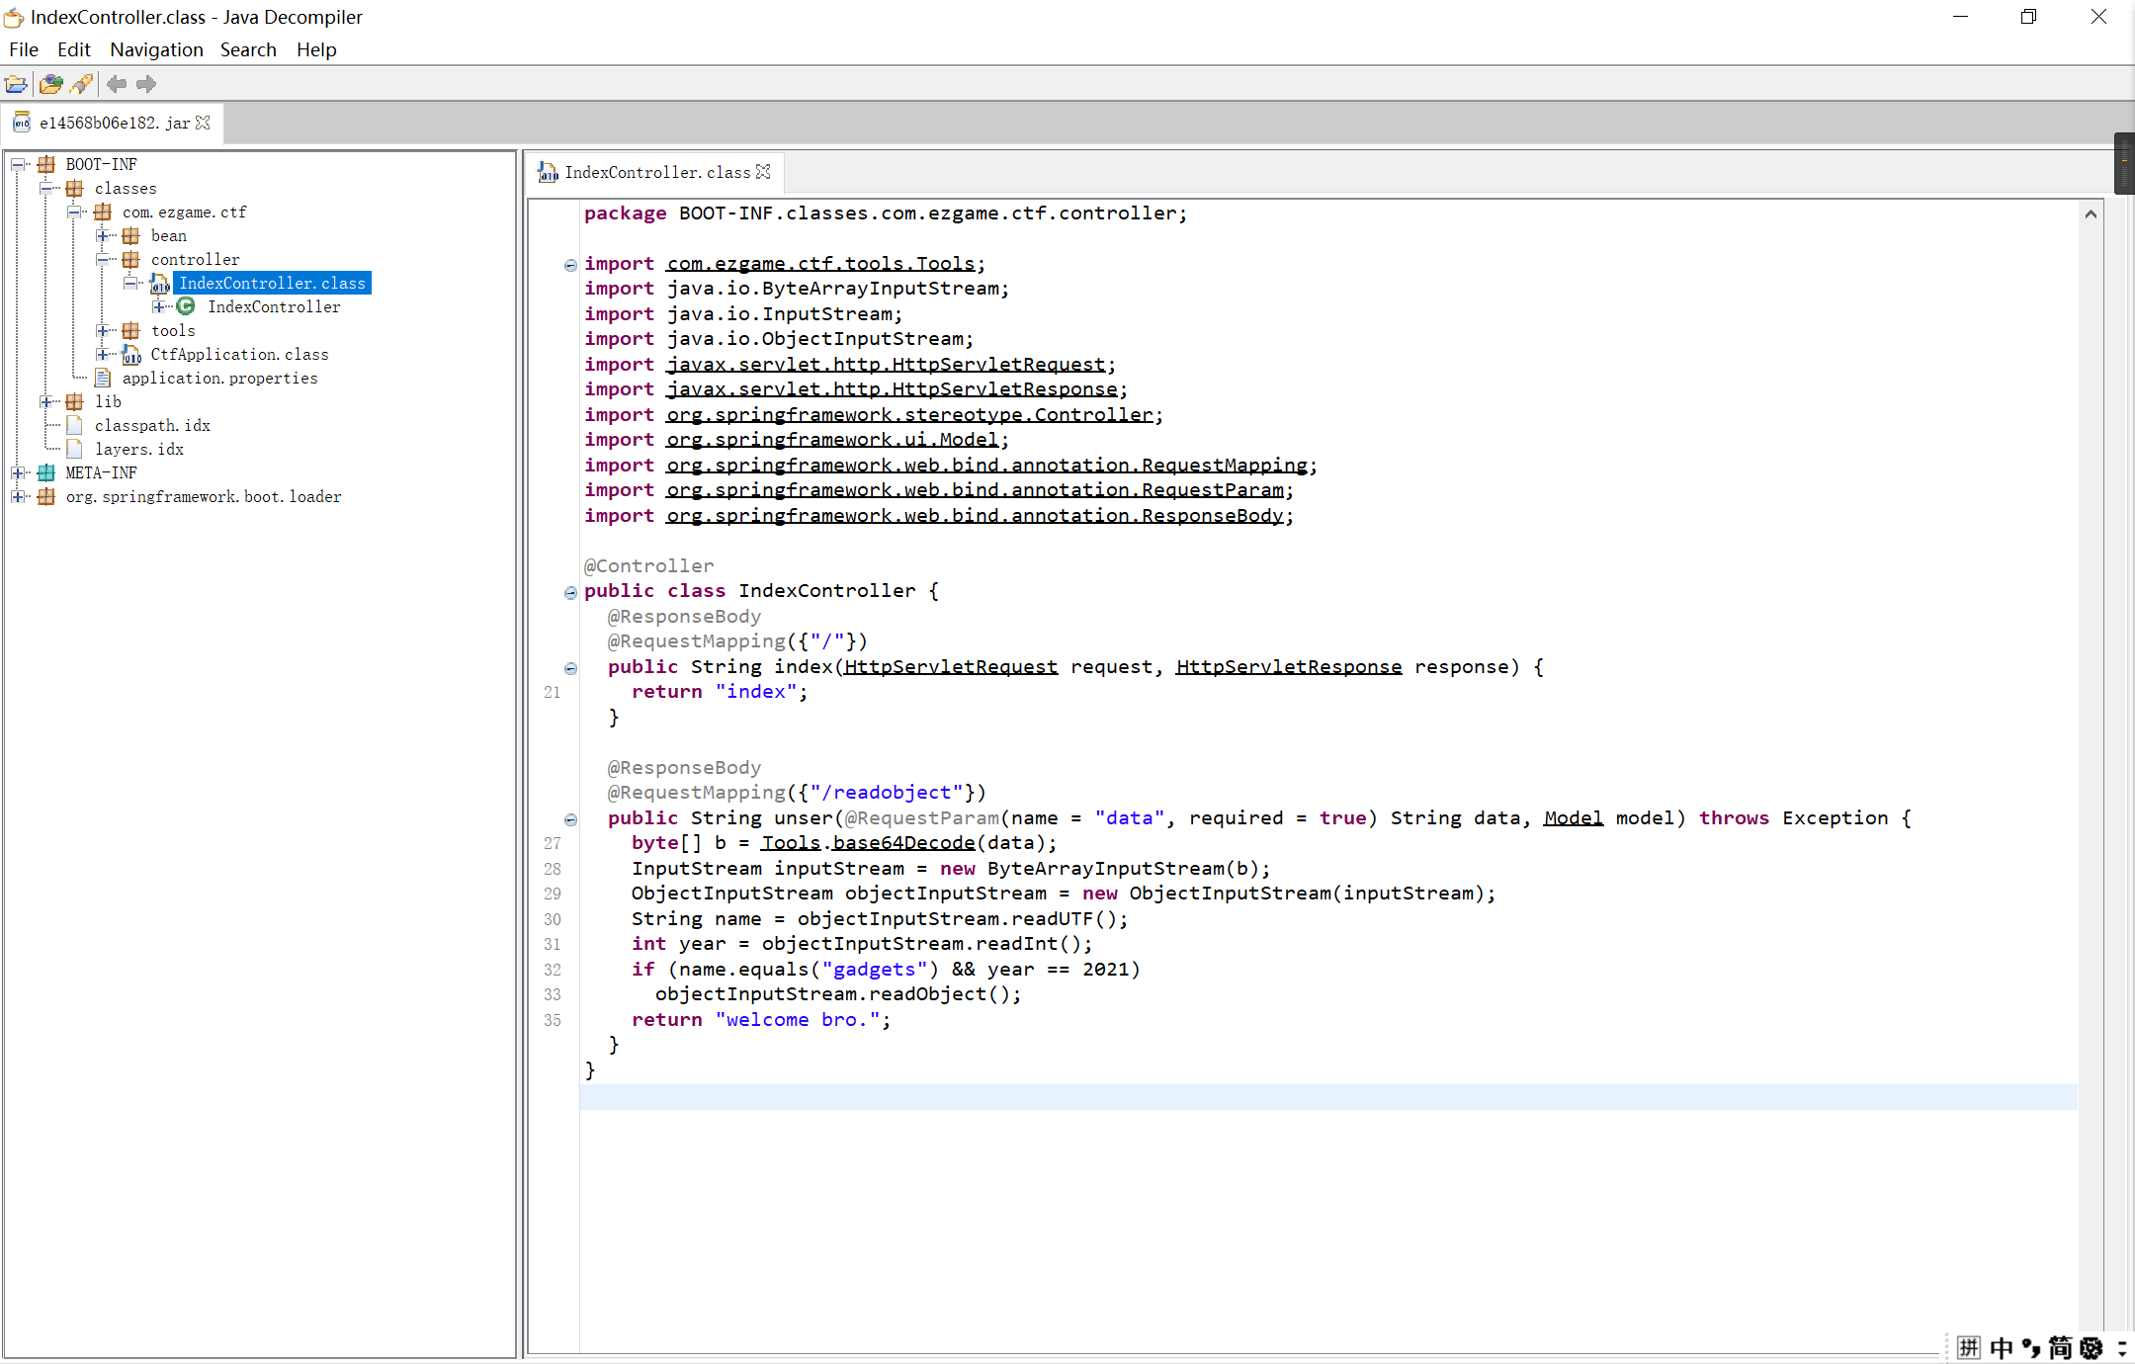The width and height of the screenshot is (2135, 1364).
Task: Close the IndexController.class editor tab
Action: pos(763,172)
